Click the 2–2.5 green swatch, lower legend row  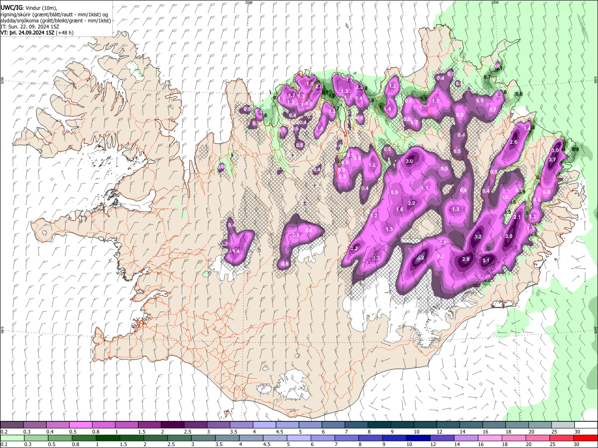point(156,438)
